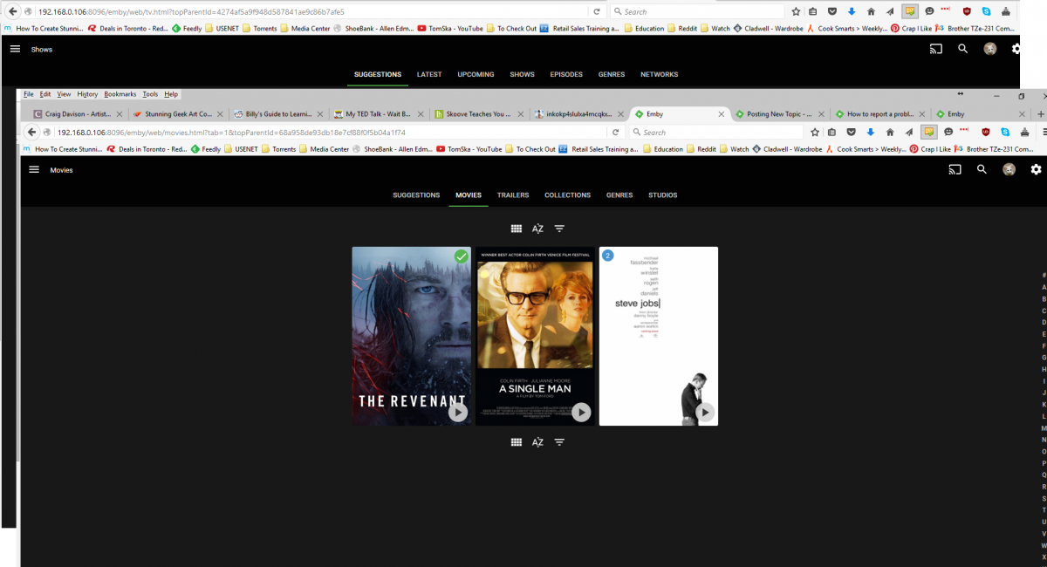Open the File menu
This screenshot has height=567, width=1047.
[x=29, y=93]
